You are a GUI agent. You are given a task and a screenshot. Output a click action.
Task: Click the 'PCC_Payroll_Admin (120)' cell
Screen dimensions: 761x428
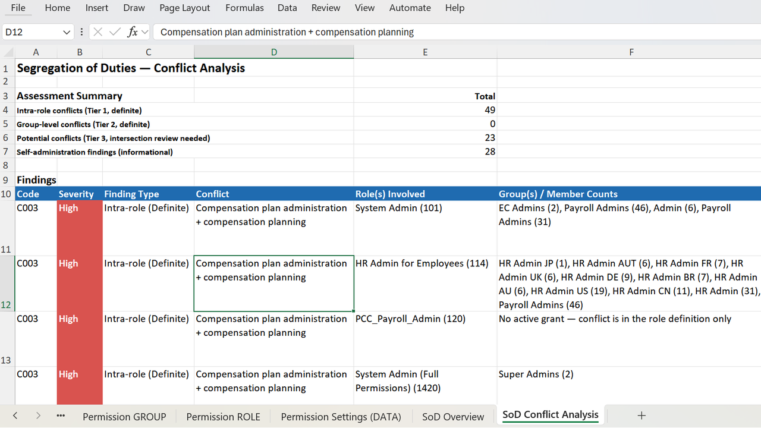tap(426, 339)
